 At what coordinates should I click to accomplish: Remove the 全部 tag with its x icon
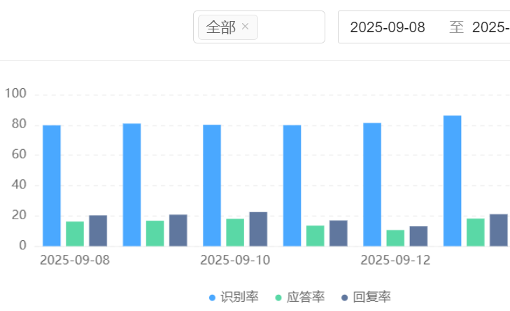(x=245, y=27)
